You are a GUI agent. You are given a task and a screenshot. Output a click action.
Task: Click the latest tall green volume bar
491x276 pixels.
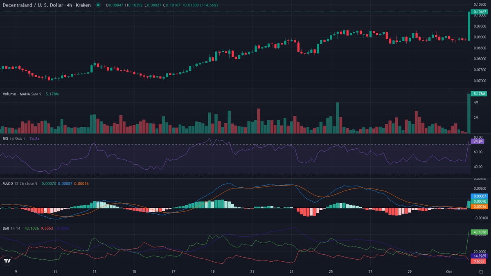(468, 113)
